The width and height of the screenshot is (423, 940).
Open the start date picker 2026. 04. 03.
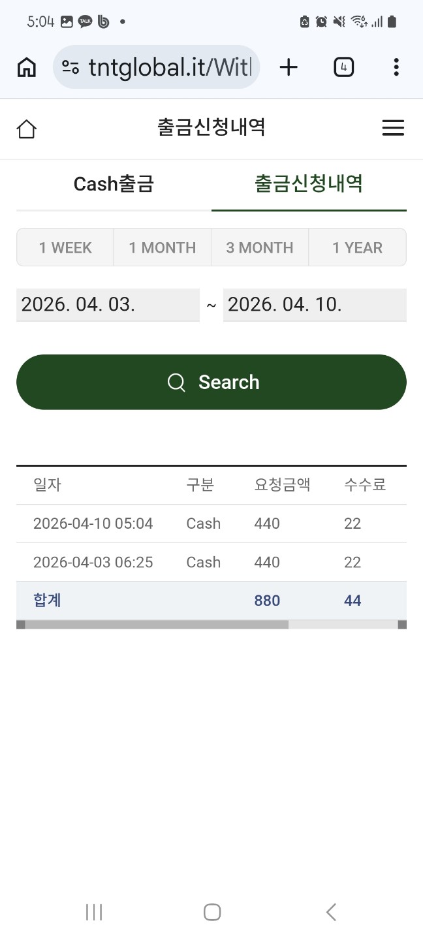click(108, 305)
